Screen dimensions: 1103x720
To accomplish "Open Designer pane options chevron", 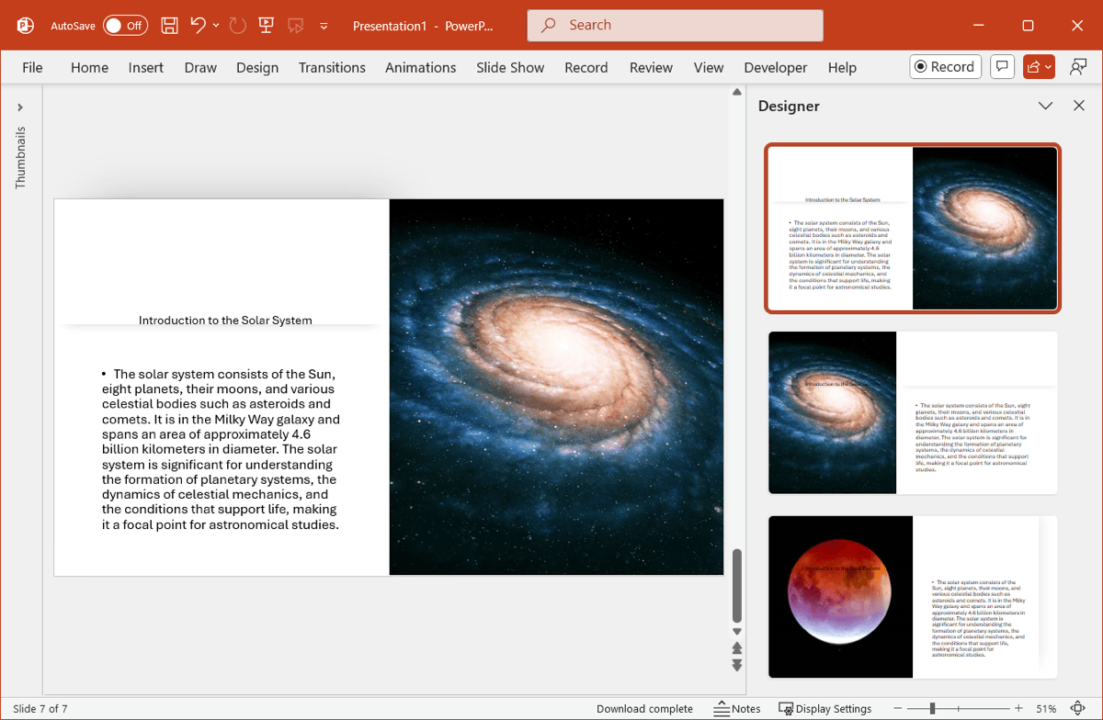I will coord(1045,106).
